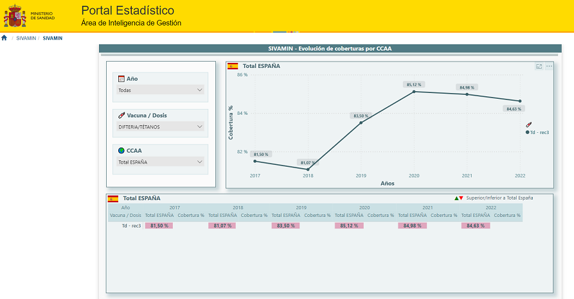Click the syringe icon above the chart legend
Viewport: 574px width, 299px height.
pyautogui.click(x=528, y=124)
